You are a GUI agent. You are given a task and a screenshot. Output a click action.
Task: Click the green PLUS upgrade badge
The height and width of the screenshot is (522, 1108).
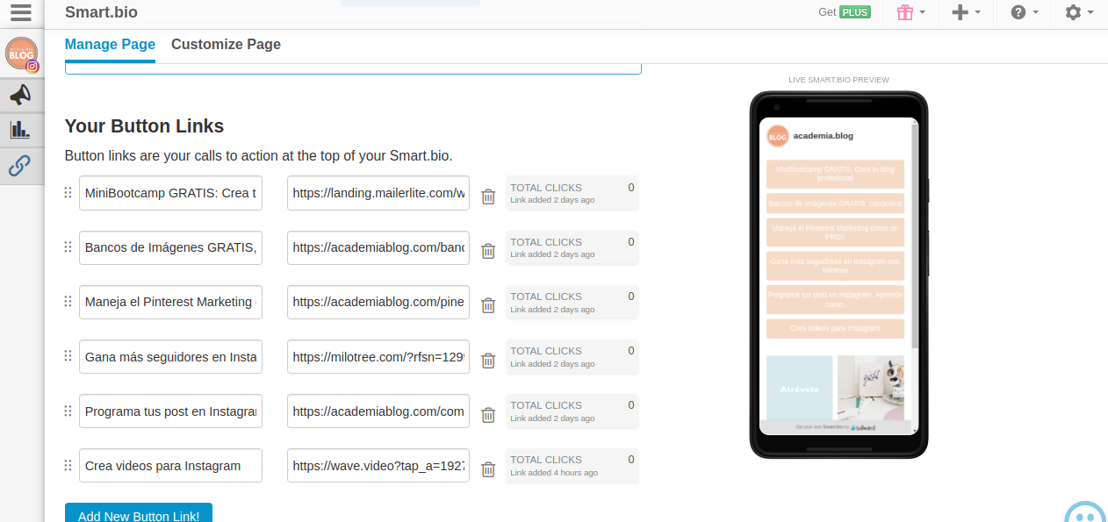(x=855, y=12)
